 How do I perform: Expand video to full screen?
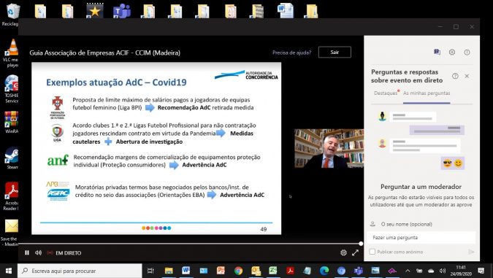coord(355,252)
